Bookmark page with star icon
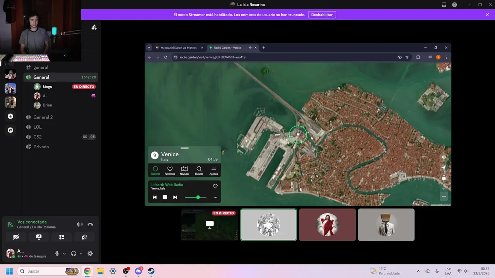The height and width of the screenshot is (278, 495). 407,57
